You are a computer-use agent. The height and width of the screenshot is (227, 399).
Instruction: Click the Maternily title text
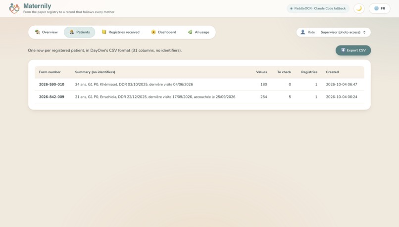[37, 6]
